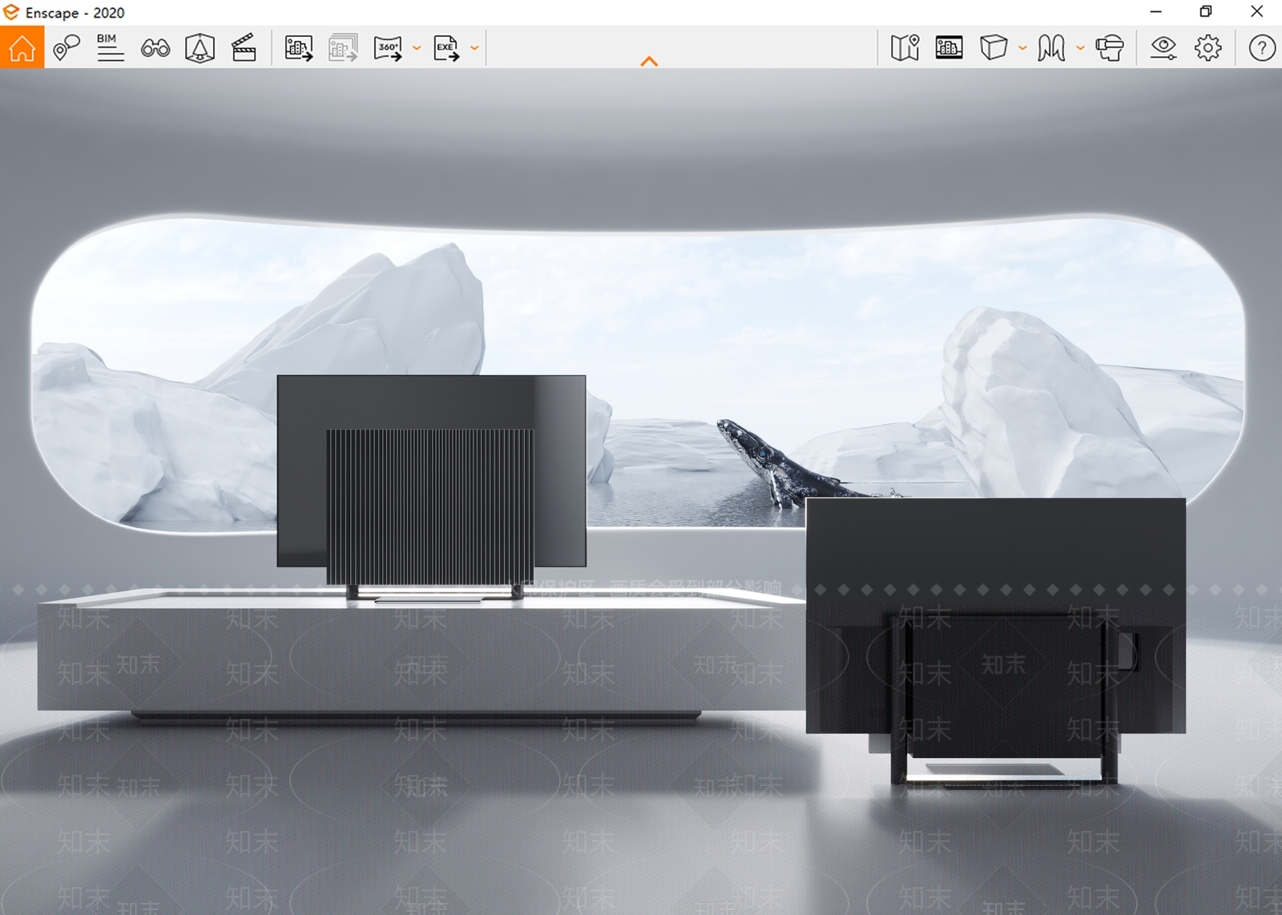Expand the EXE export dropdown arrow
1282x915 pixels.
click(474, 48)
